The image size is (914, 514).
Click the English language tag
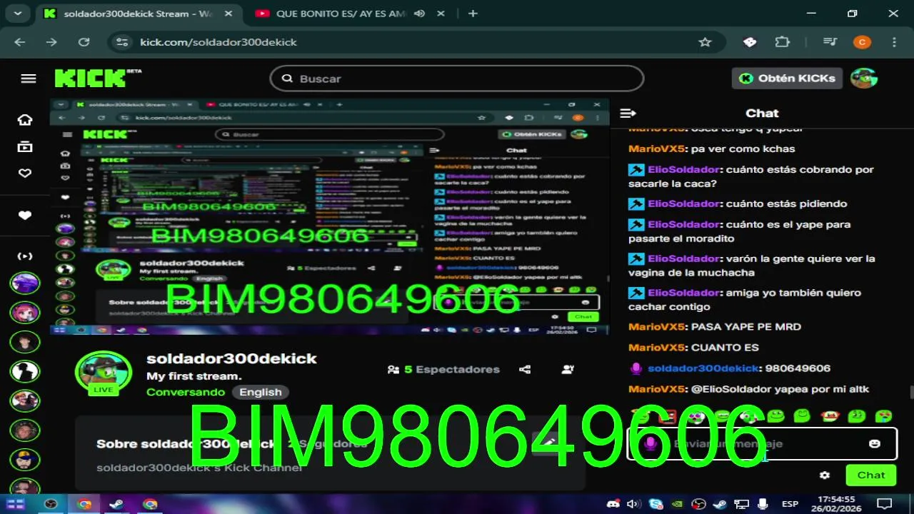(x=261, y=392)
